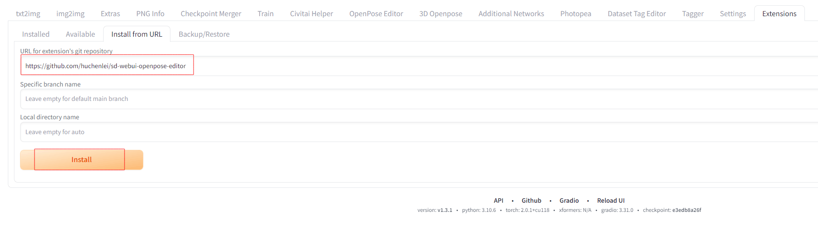Switch to the OpenPose Editor tab
Image resolution: width=818 pixels, height=225 pixels.
pos(376,14)
